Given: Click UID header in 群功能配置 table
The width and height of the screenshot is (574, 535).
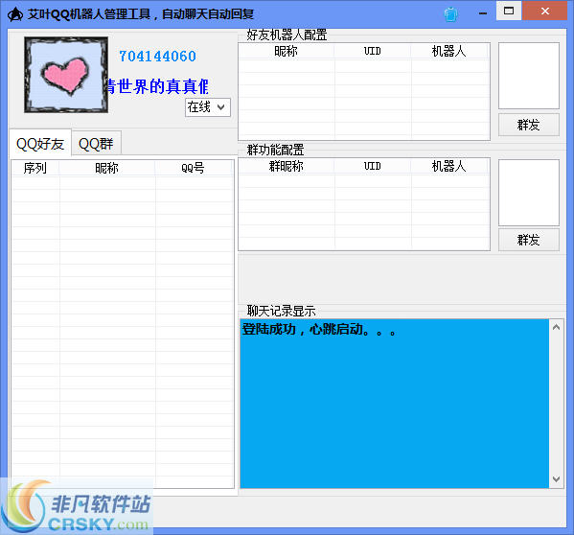Looking at the screenshot, I should [373, 166].
